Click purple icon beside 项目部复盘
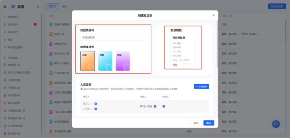Screen dimensions: 290x138 tap(5, 95)
